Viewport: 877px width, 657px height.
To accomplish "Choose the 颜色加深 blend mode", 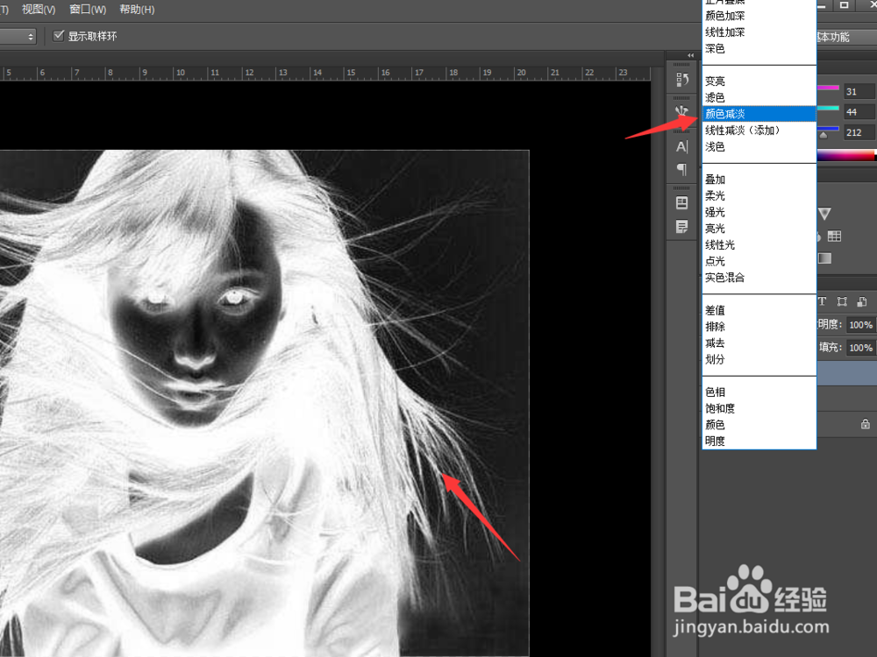I will (x=759, y=16).
